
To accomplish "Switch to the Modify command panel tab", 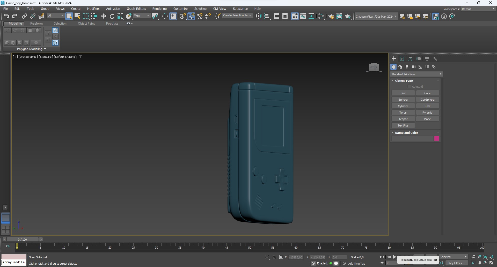I will click(x=402, y=59).
